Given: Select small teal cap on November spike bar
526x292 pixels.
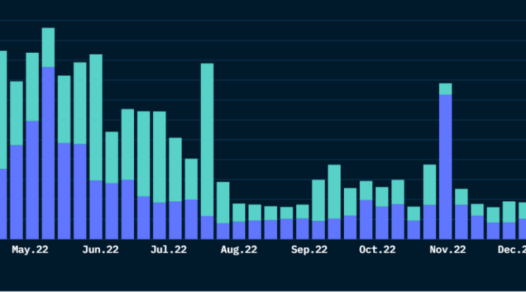Looking at the screenshot, I should pos(445,89).
